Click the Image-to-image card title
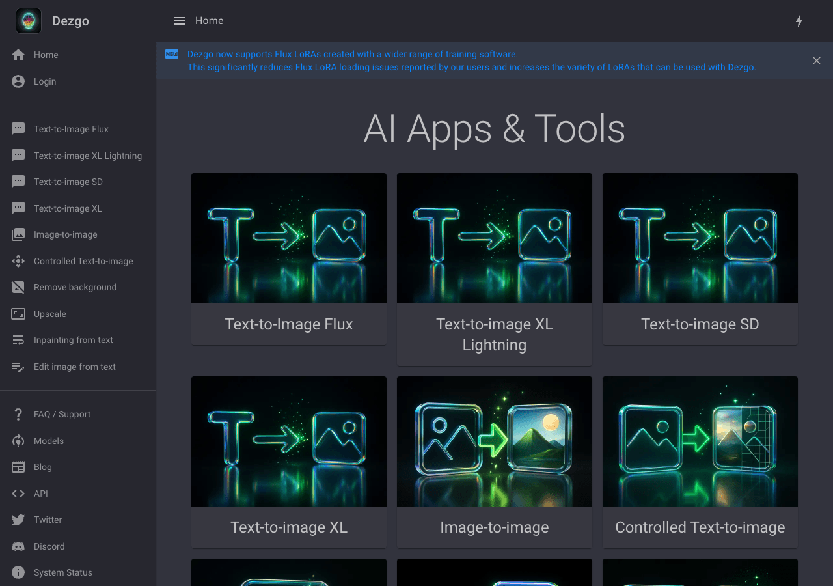Image resolution: width=833 pixels, height=586 pixels. (x=495, y=527)
